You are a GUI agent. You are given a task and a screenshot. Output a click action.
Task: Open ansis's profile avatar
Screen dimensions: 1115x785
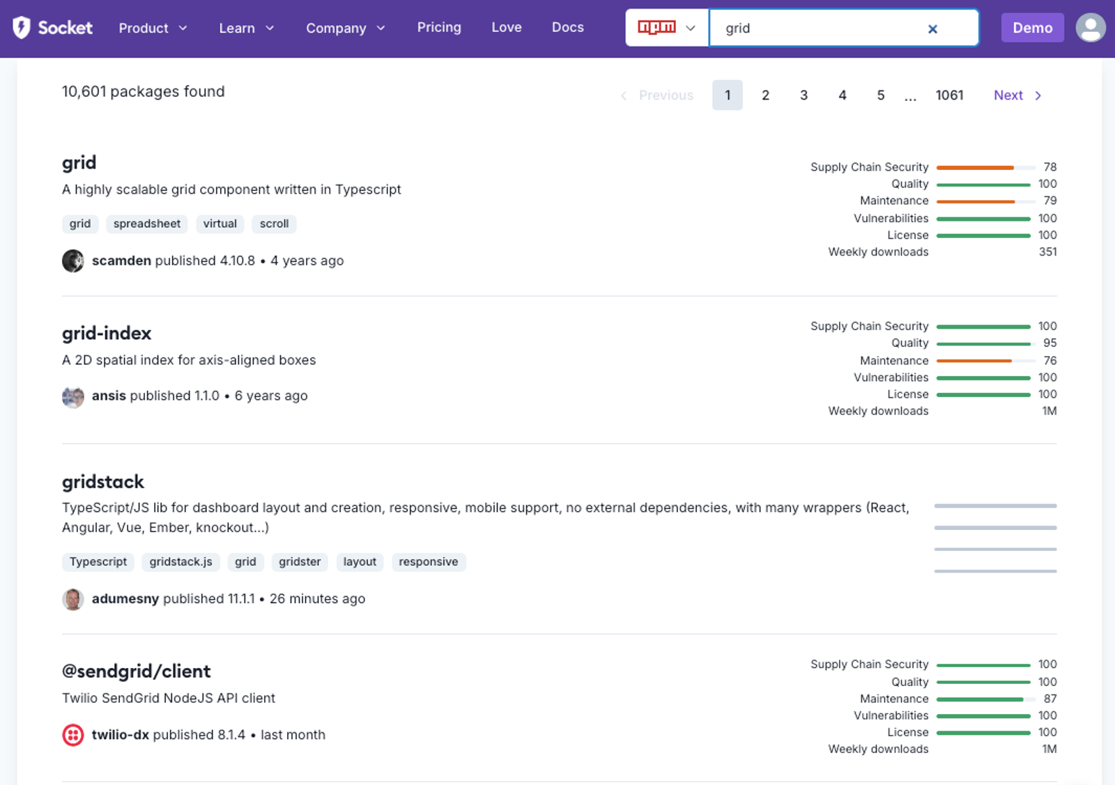[73, 396]
